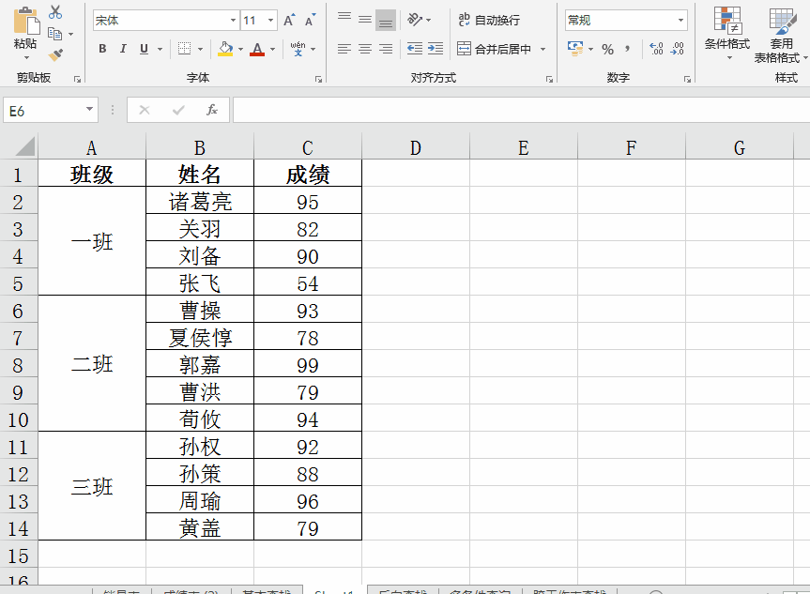810x594 pixels.
Task: Toggle Bold formatting
Action: tap(102, 49)
